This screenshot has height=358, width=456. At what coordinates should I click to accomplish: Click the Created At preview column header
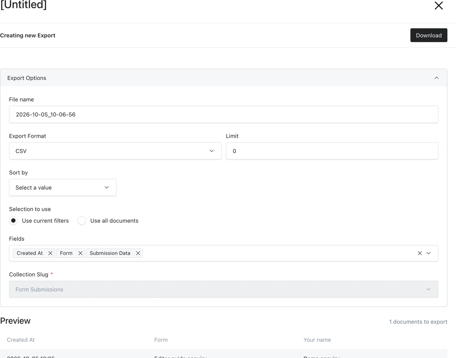click(21, 340)
